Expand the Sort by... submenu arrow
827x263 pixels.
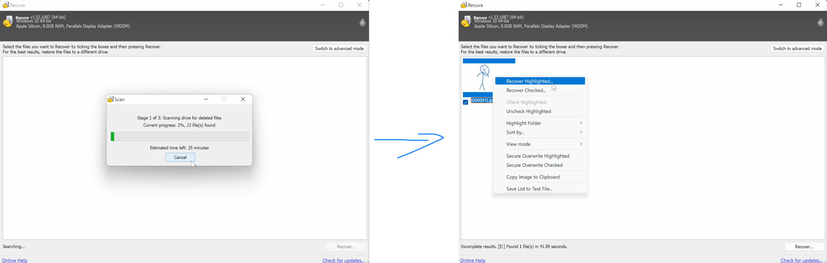click(x=581, y=132)
